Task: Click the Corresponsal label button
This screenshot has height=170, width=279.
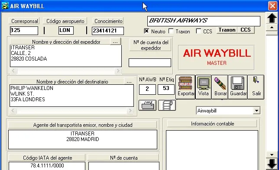Action: [x=24, y=21]
